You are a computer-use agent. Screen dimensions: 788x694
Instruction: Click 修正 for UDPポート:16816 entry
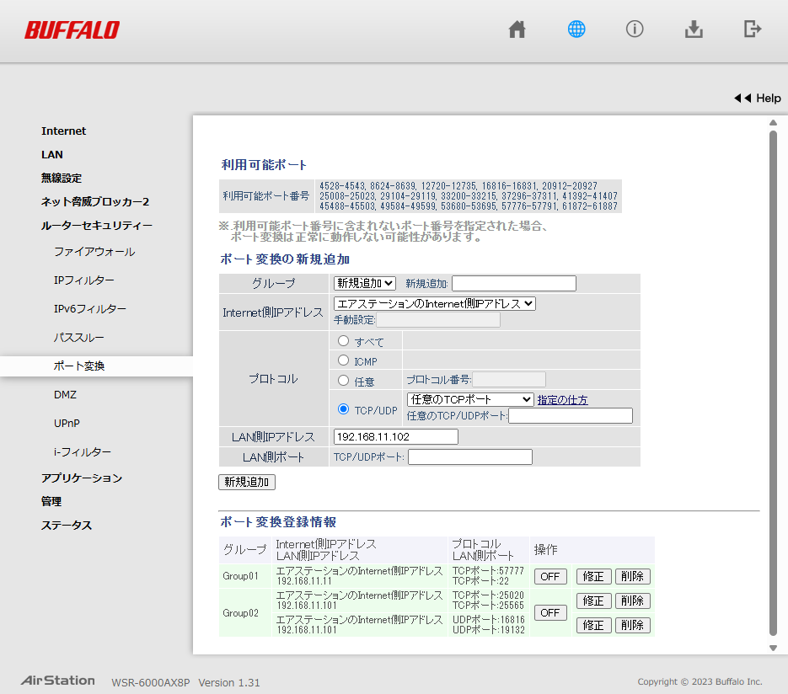pos(593,625)
